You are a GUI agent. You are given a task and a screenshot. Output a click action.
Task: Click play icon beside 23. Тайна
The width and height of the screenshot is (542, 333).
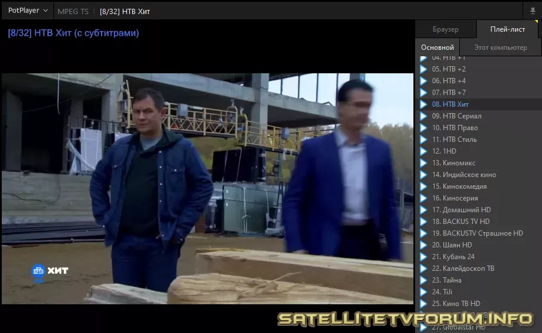[423, 280]
